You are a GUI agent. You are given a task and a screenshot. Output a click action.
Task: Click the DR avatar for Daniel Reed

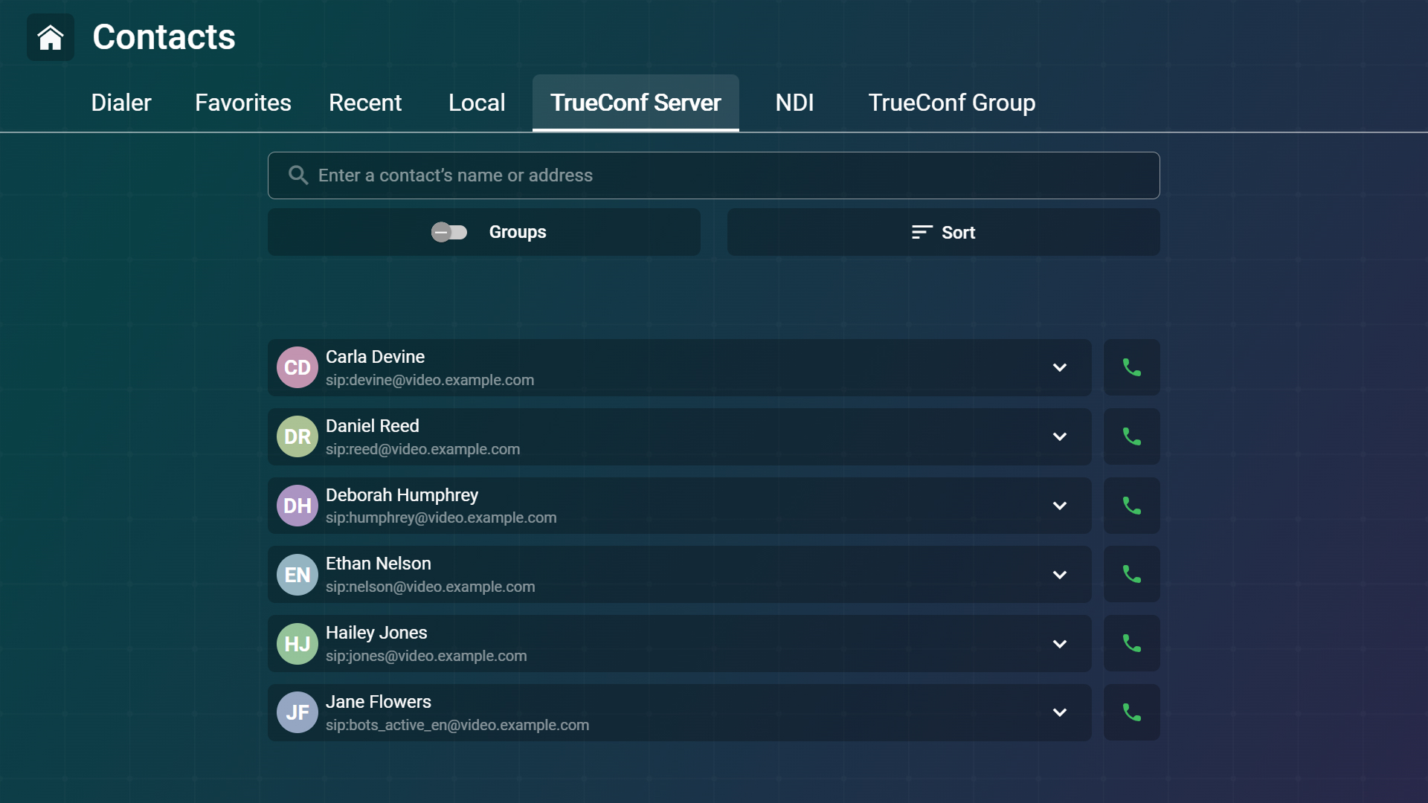[x=297, y=436]
